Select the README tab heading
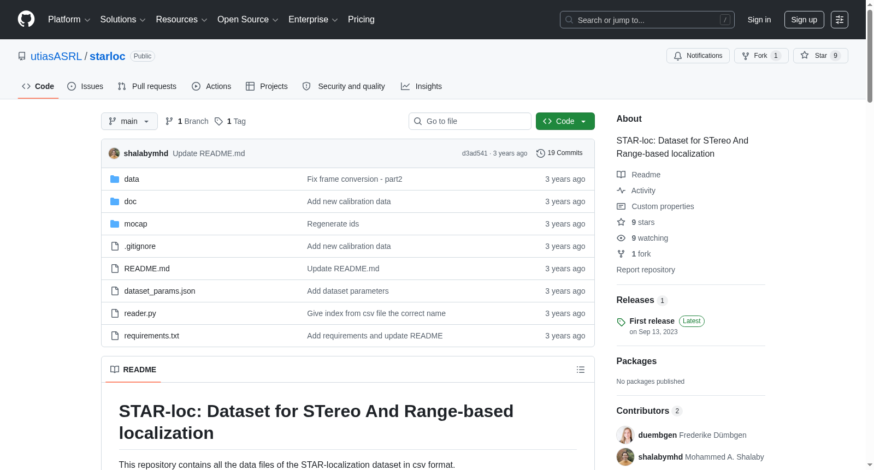Viewport: 874px width, 470px height. point(133,370)
